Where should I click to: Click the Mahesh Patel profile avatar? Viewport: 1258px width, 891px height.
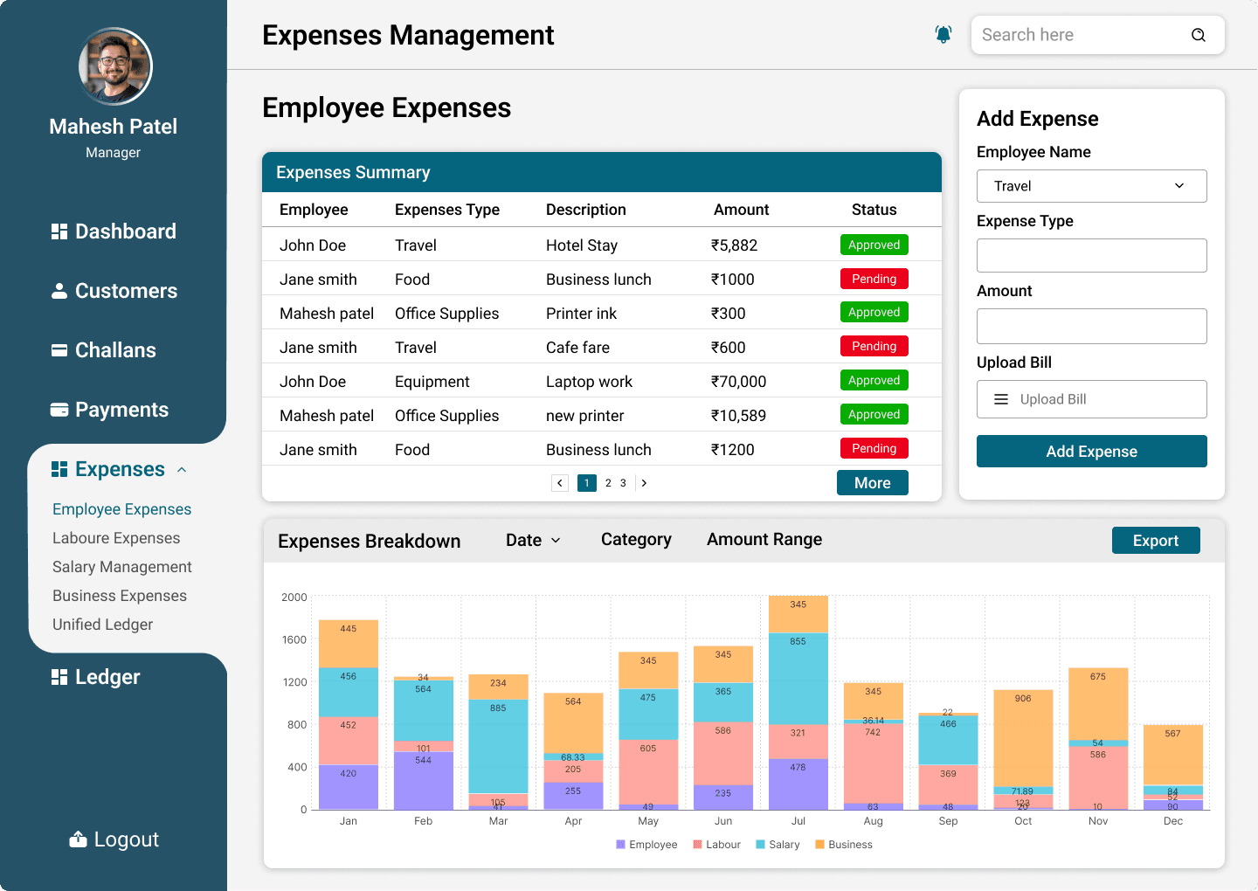click(x=115, y=66)
